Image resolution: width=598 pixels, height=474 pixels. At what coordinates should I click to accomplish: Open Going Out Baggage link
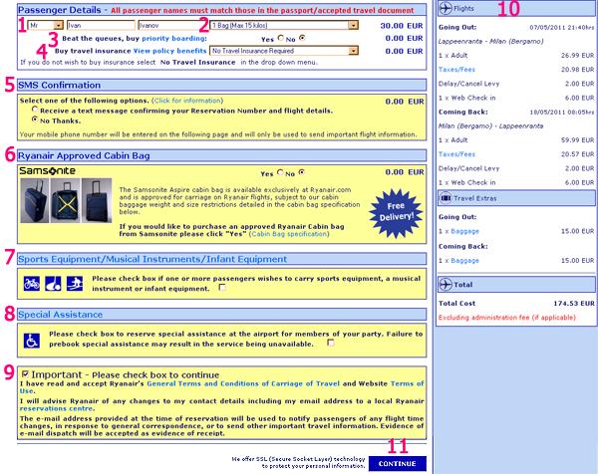tap(464, 231)
